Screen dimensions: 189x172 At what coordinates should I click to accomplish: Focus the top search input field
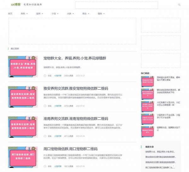[x=117, y=5]
